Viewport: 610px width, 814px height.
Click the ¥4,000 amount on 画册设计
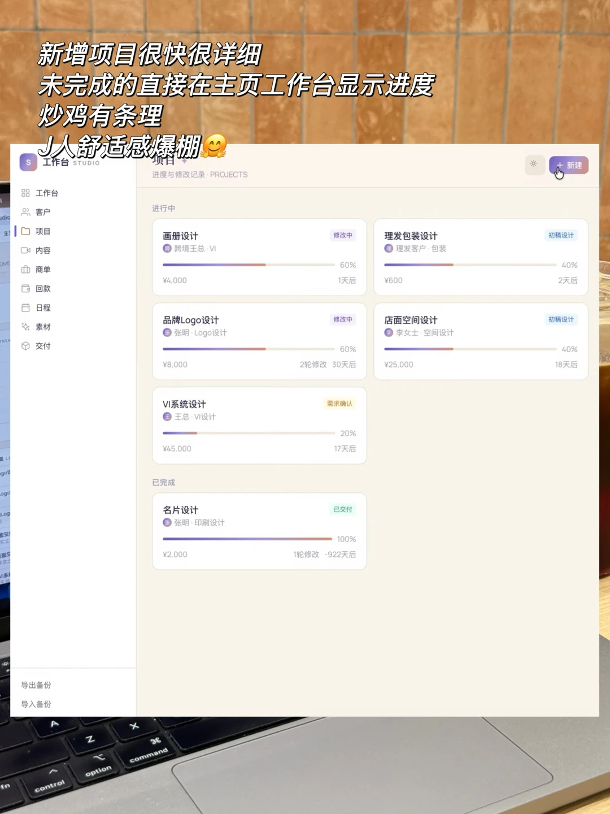pos(175,280)
